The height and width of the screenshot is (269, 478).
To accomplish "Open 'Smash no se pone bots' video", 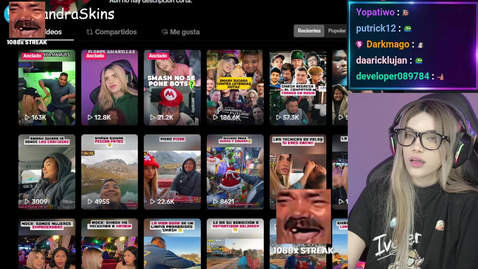I will point(172,87).
